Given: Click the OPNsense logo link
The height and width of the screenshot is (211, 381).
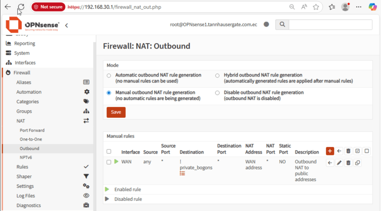Looking at the screenshot, I should coord(32,25).
